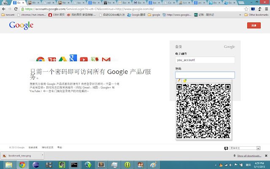Reload the page with the refresh icon

click(x=16, y=9)
